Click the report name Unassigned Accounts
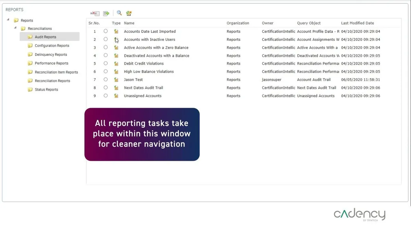This screenshot has height=231, width=411. [x=143, y=96]
